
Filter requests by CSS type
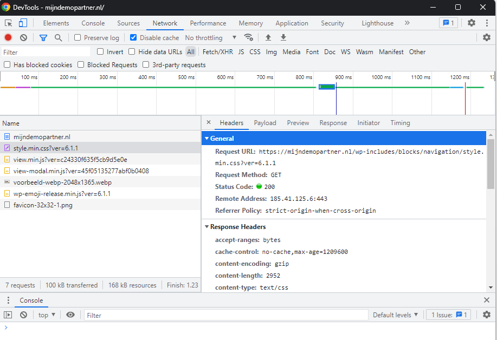255,52
